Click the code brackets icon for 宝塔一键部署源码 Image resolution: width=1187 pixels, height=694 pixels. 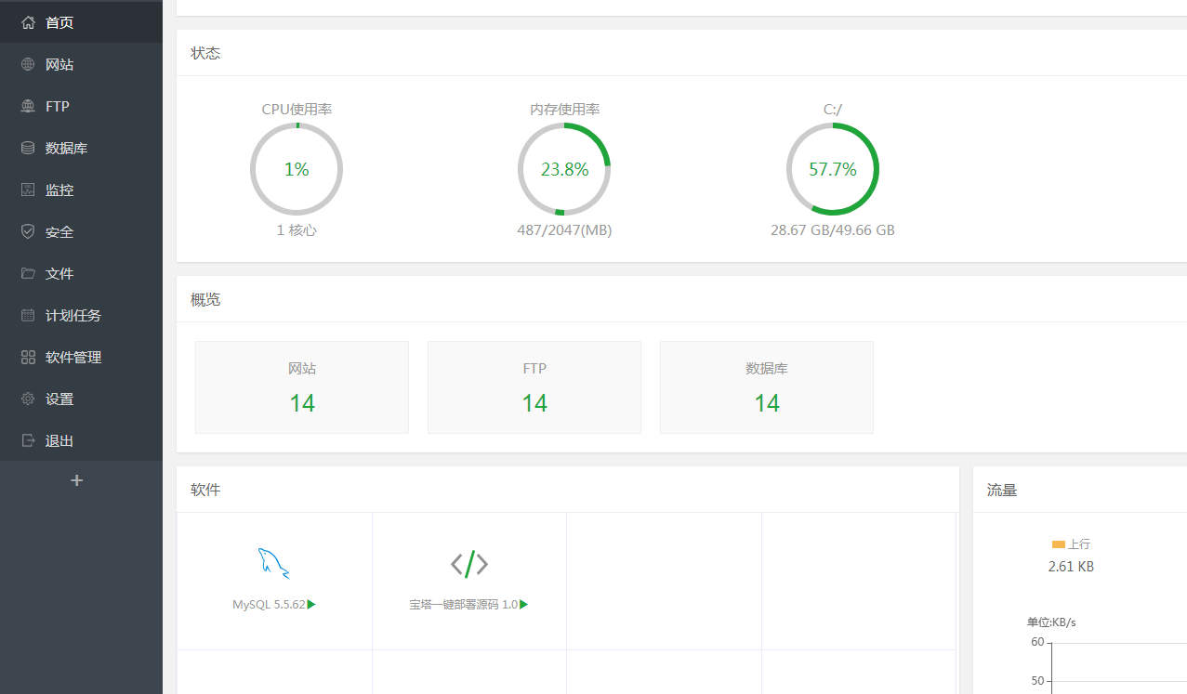(469, 563)
